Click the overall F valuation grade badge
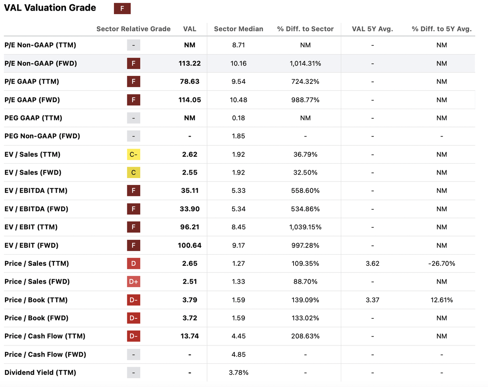Screen dimensions: 488x387 point(122,8)
